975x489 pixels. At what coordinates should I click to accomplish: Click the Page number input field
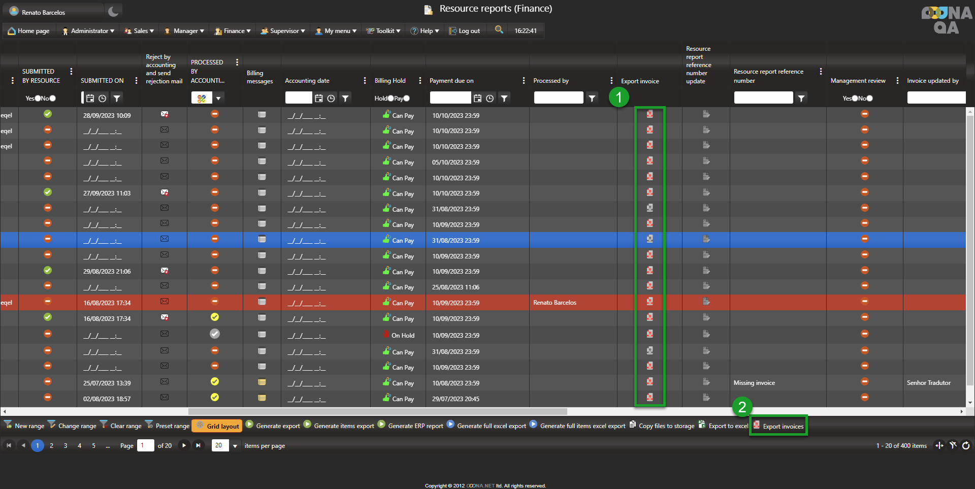click(x=145, y=446)
